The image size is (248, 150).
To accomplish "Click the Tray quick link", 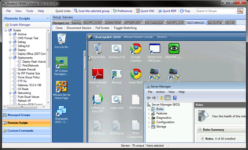I will coord(185,11).
